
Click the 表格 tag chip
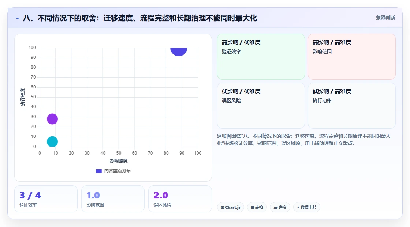point(257,207)
